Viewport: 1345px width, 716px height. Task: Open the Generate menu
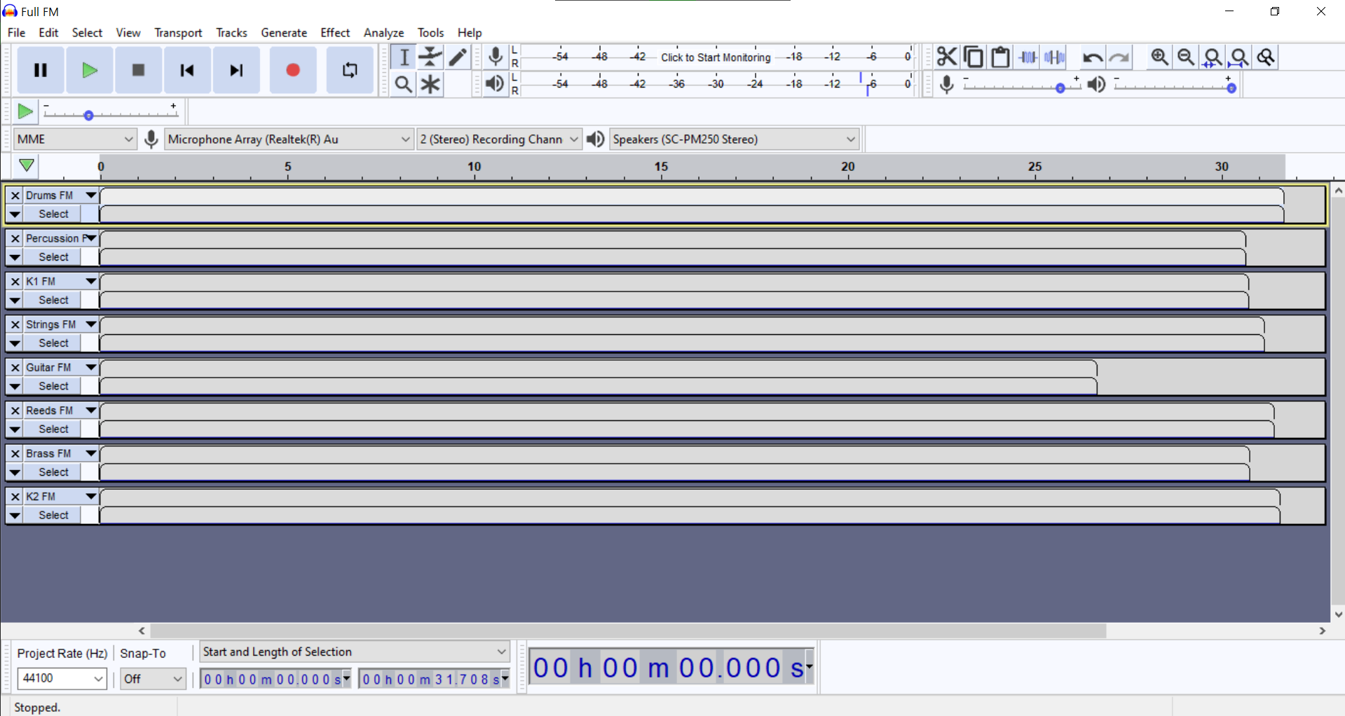point(284,32)
